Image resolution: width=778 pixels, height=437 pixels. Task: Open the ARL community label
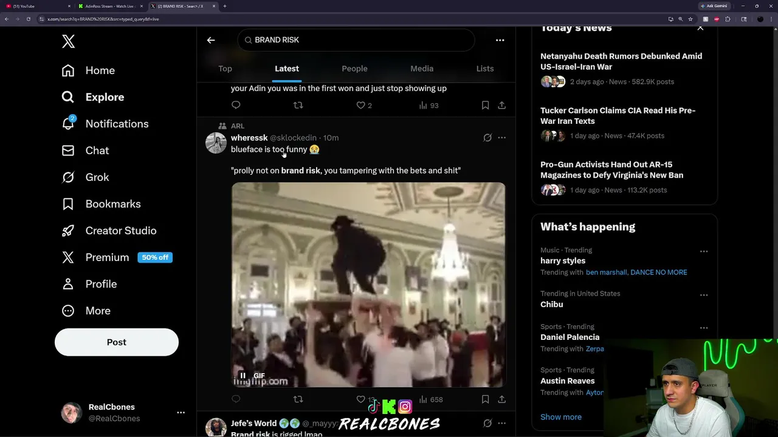coord(238,126)
